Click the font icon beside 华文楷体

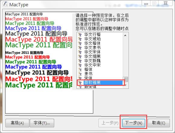click(x=80, y=43)
